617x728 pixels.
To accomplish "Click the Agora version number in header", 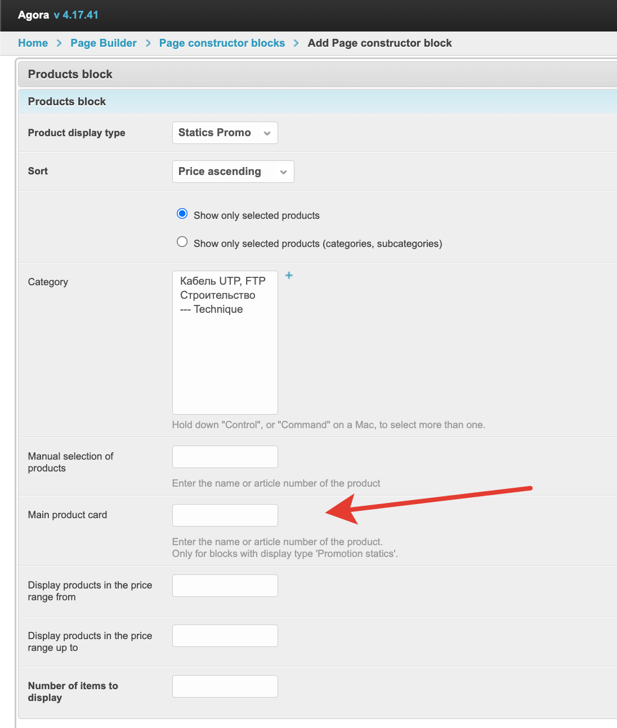I will pos(76,15).
